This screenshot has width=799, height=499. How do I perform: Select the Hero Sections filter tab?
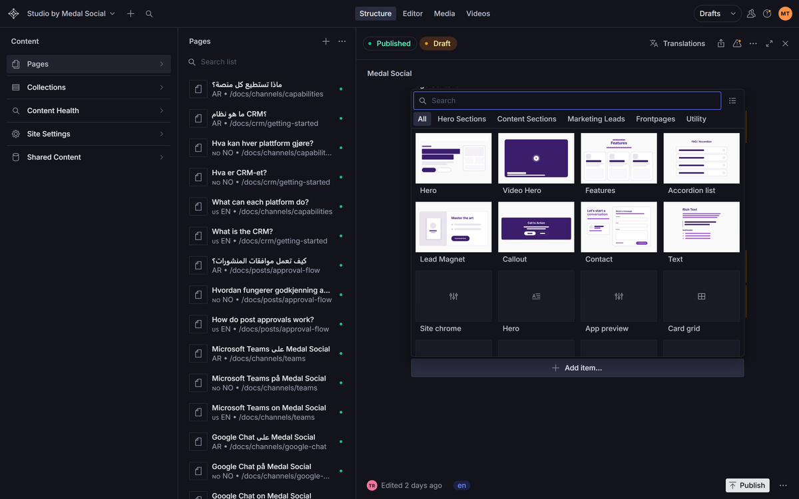tap(461, 119)
